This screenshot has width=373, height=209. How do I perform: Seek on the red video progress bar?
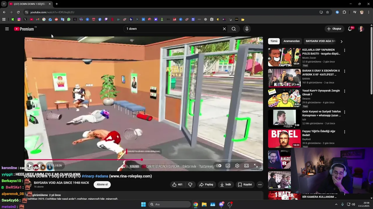(144, 160)
